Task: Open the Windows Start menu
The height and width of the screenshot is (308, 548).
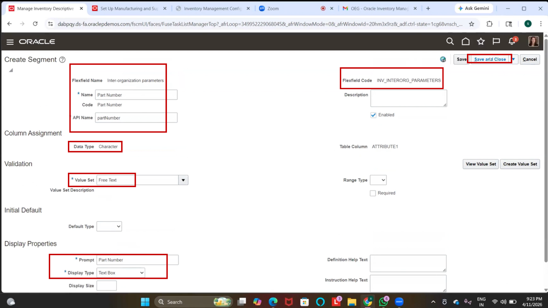Action: [x=145, y=302]
